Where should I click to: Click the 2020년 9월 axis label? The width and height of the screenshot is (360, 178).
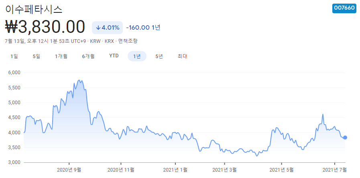click(x=69, y=170)
